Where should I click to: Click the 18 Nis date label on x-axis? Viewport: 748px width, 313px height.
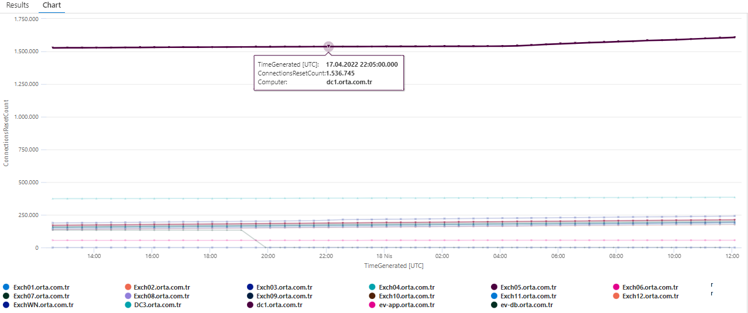pyautogui.click(x=384, y=256)
